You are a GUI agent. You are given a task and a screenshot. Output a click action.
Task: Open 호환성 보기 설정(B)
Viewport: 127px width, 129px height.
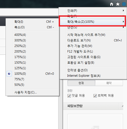(x=92, y=63)
